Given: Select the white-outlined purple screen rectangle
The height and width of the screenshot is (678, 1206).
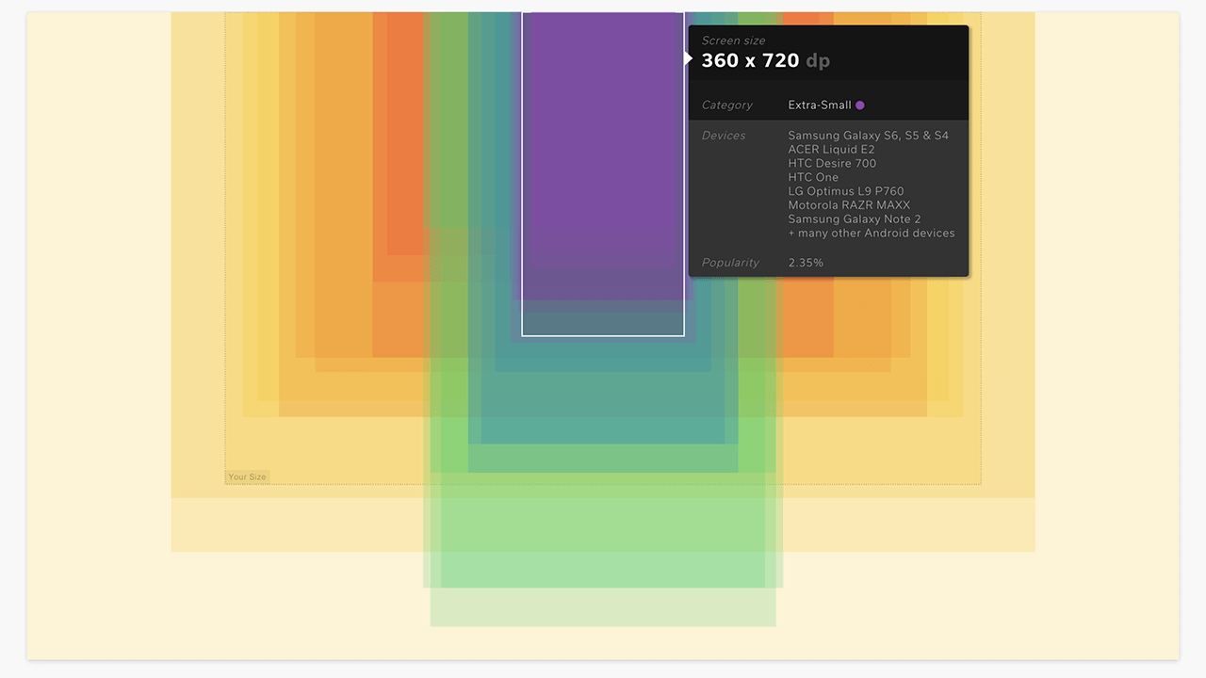Looking at the screenshot, I should coord(603,169).
